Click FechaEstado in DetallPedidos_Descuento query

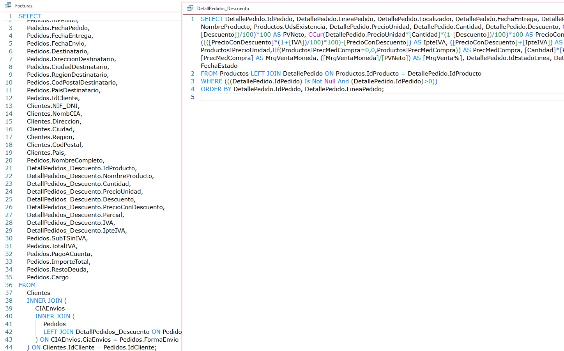(x=219, y=65)
